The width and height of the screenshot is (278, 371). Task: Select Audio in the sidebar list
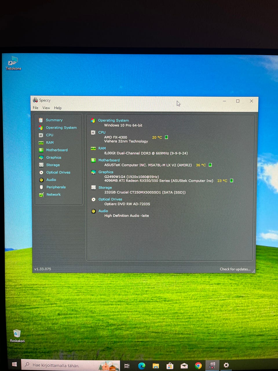(x=51, y=180)
